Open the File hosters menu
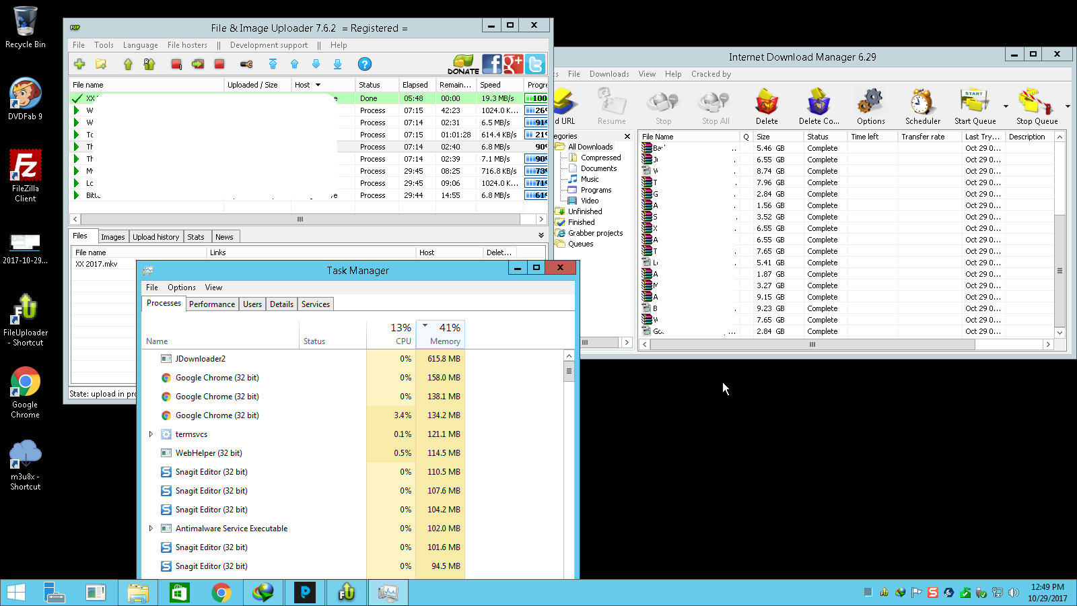 187,45
